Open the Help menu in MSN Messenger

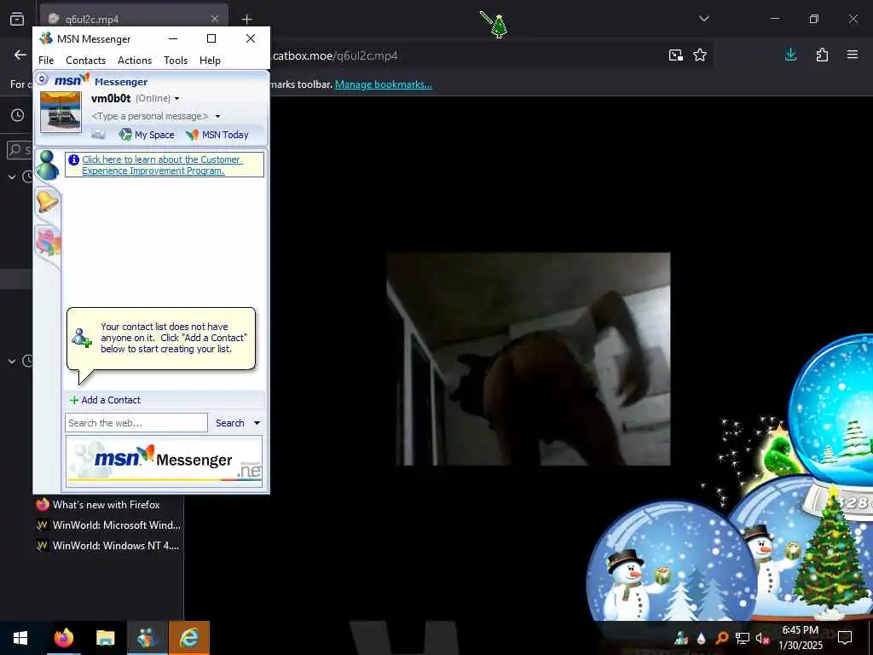tap(210, 61)
